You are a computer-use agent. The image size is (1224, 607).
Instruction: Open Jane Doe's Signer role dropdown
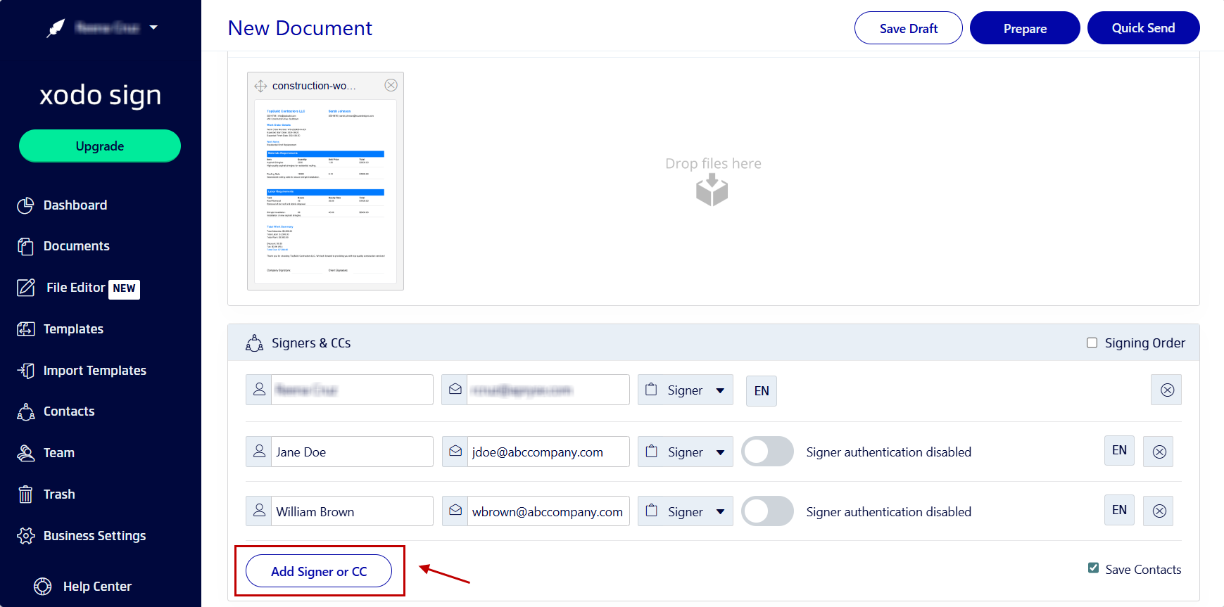coord(686,452)
